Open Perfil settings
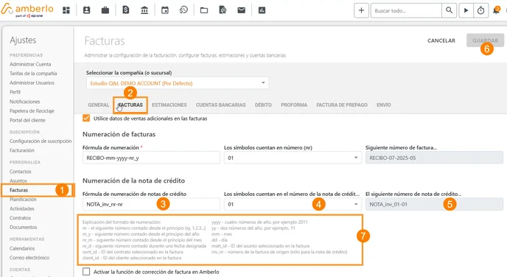The width and height of the screenshot is (507, 277). (x=15, y=92)
